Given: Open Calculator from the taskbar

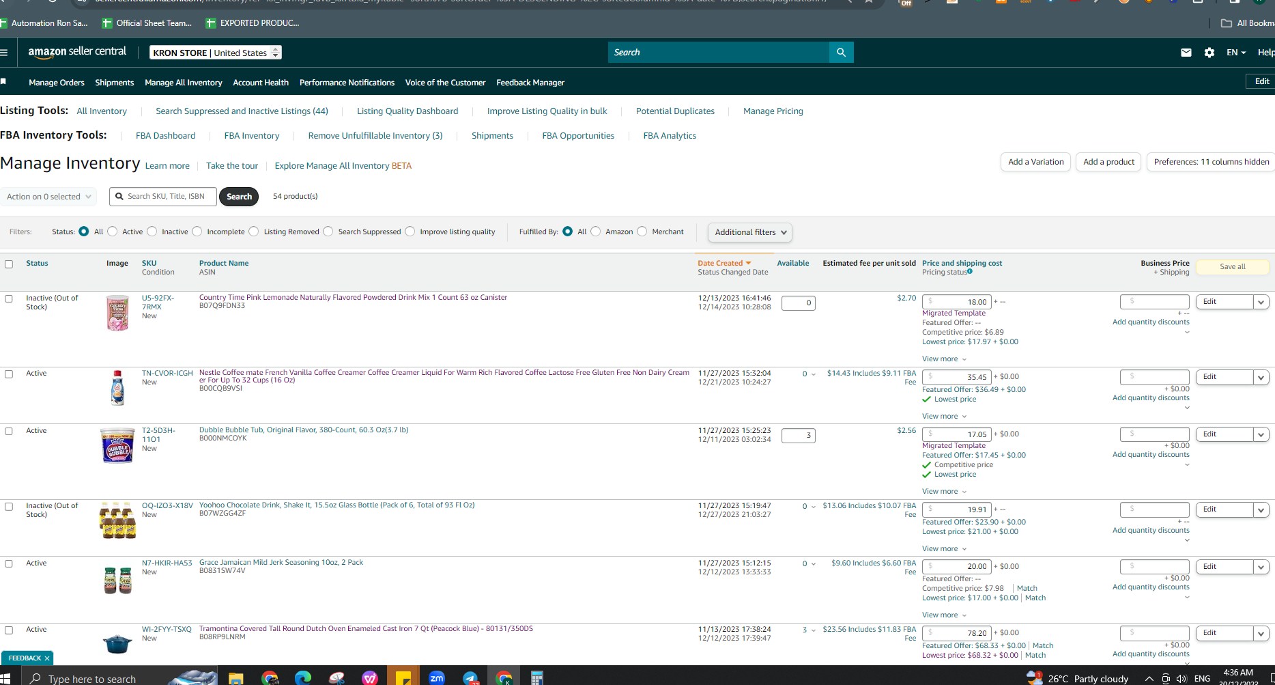Looking at the screenshot, I should click(x=537, y=677).
